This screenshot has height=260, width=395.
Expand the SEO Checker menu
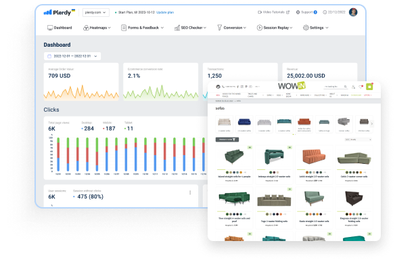point(190,28)
